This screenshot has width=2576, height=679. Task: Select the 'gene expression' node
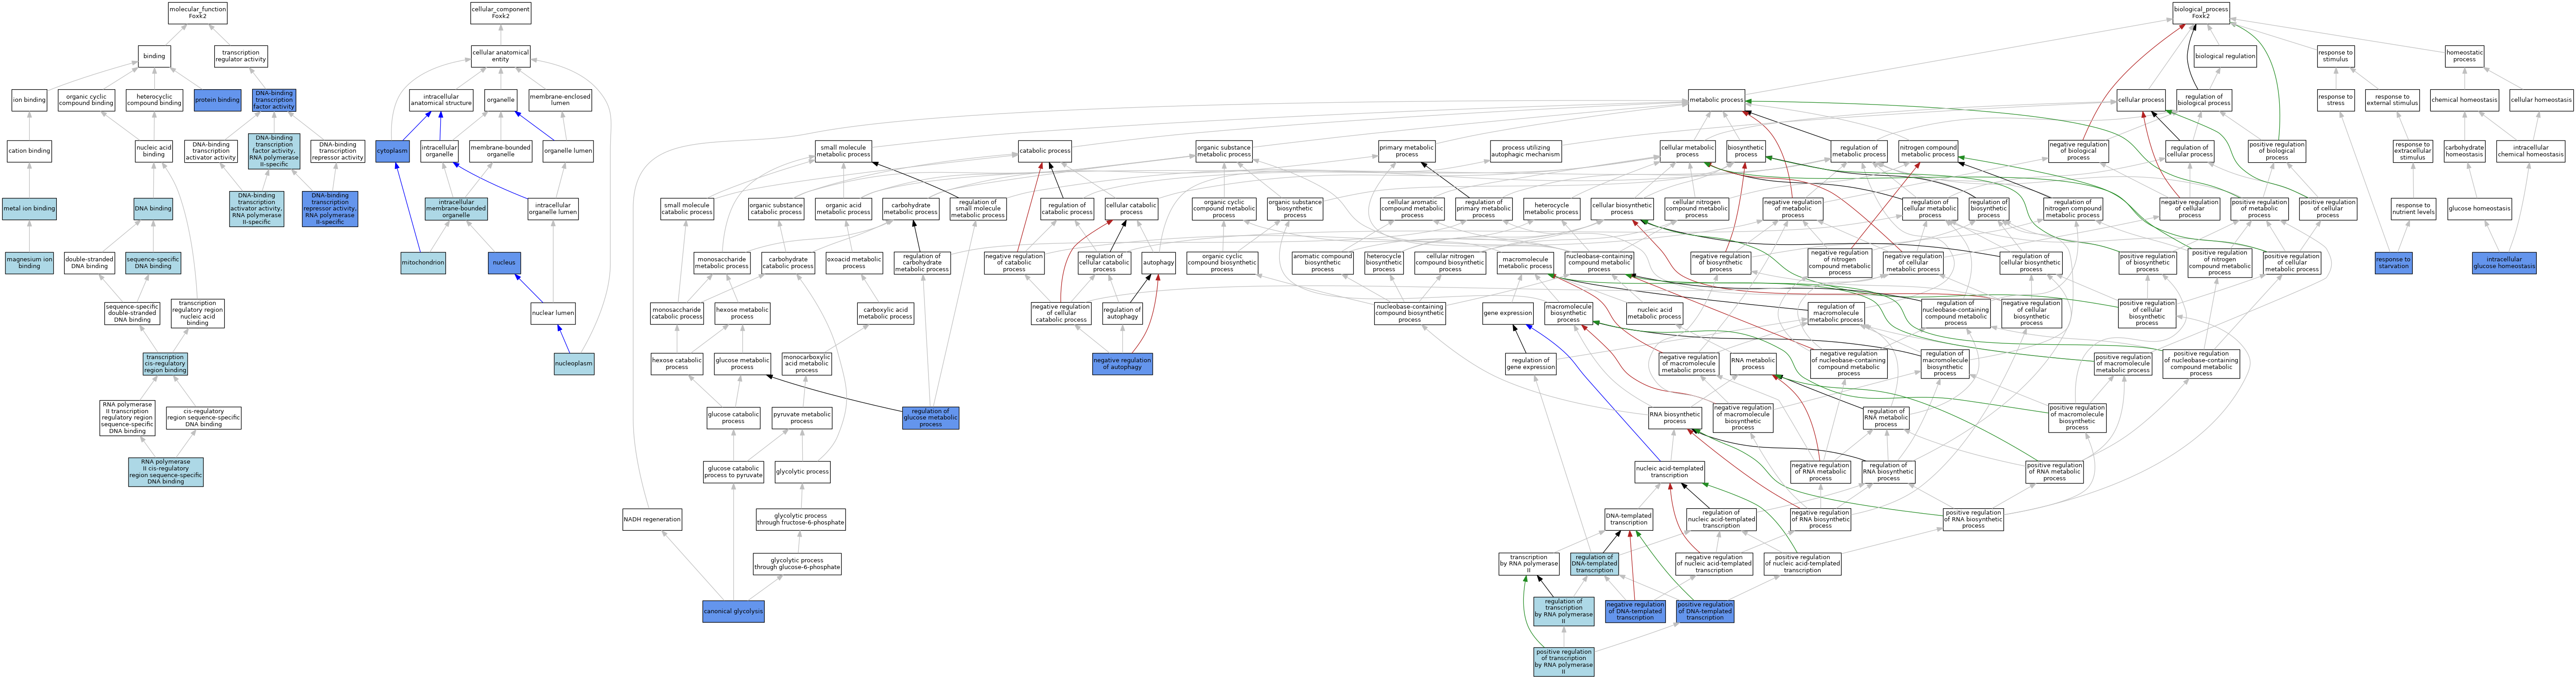(1507, 313)
